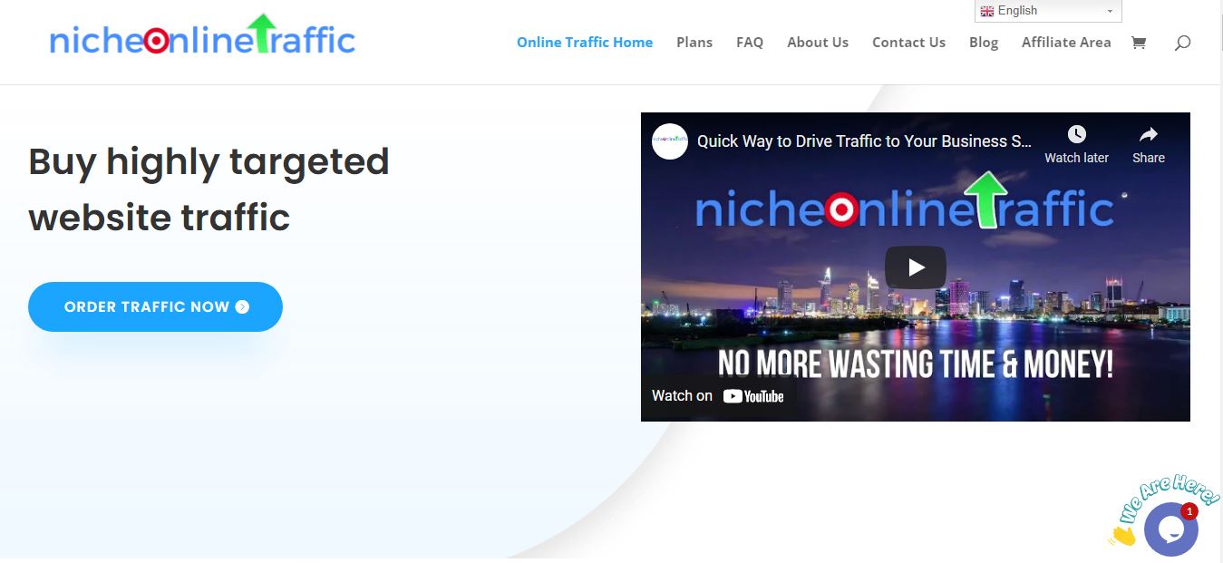Play the embedded YouTube video
Image resolution: width=1223 pixels, height=563 pixels.
(x=916, y=267)
